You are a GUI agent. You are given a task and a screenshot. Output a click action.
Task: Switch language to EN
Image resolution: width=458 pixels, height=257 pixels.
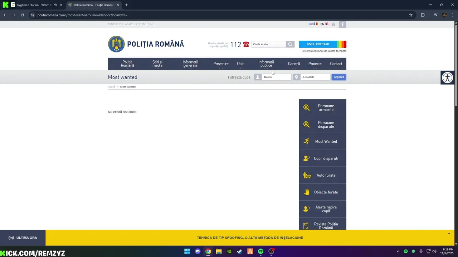click(x=324, y=24)
